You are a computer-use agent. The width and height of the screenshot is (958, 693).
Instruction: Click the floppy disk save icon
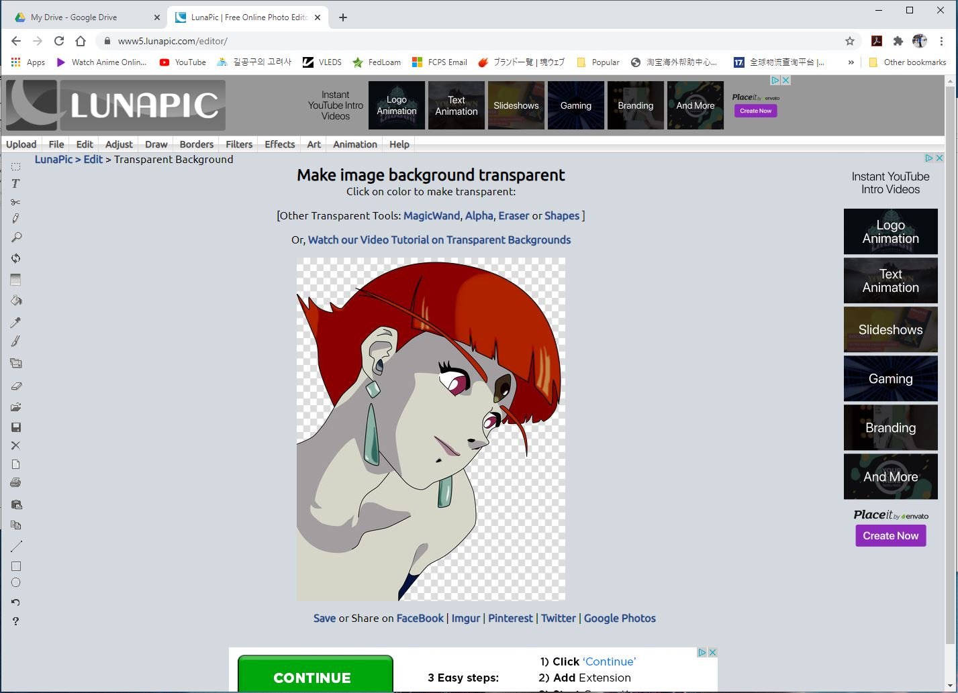16,427
